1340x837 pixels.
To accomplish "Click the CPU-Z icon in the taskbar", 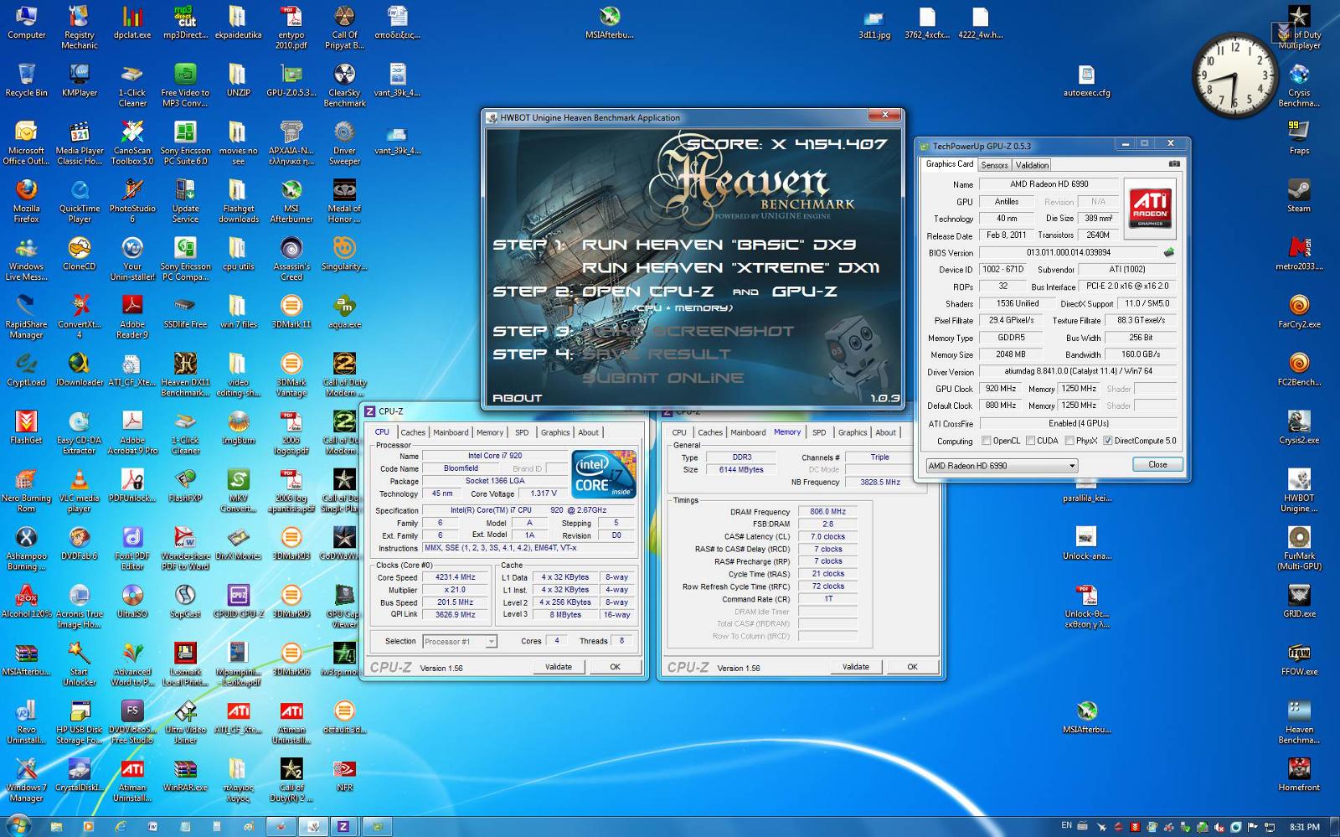I will click(343, 826).
